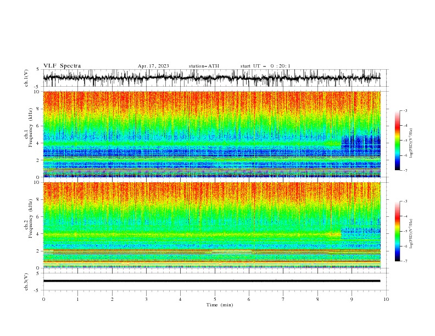Click the time axis tick label "0"

click(43, 299)
